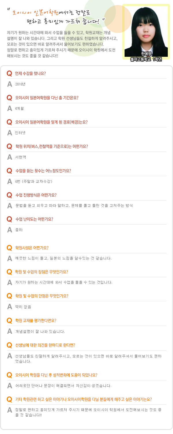
Task: Click the Q icon beside '수업 난이도는 어떤가요?'
Action: point(10,219)
